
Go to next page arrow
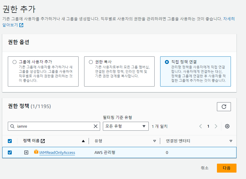tap(216, 126)
